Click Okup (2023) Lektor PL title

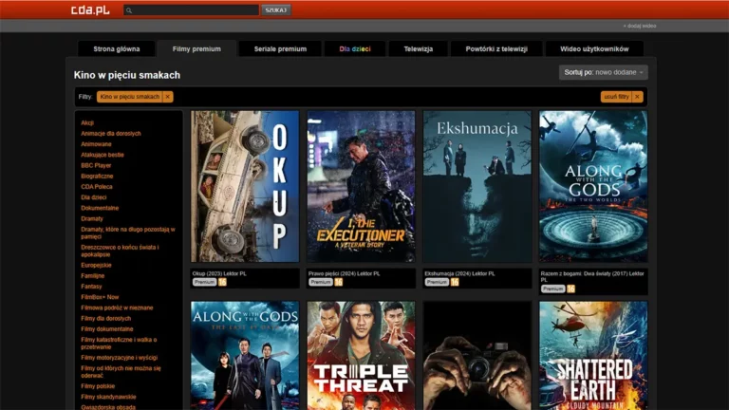tap(219, 273)
